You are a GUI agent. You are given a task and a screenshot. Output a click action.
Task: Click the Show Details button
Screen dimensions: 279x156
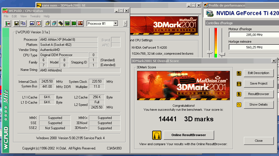tap(258, 104)
